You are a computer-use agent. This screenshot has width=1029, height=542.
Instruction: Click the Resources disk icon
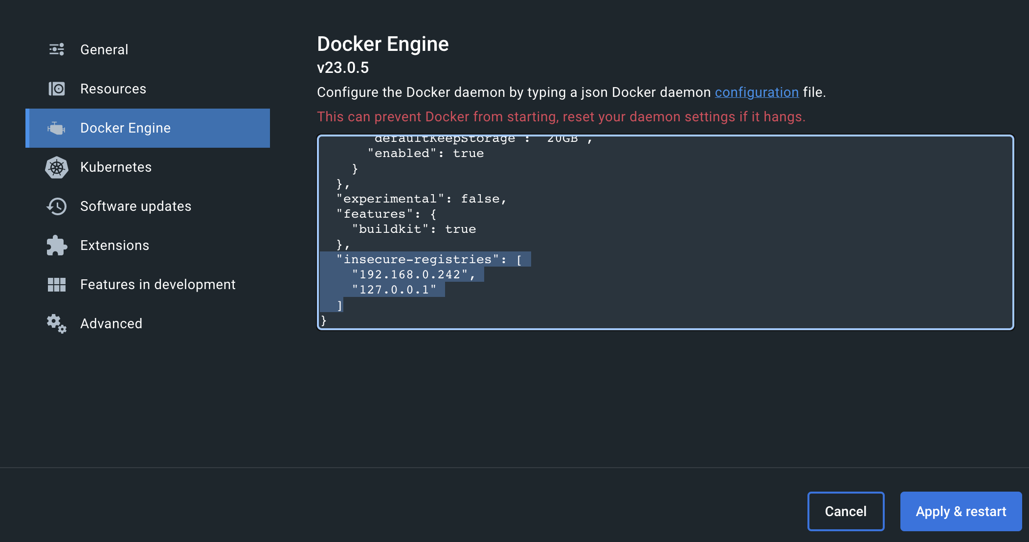[x=57, y=89]
